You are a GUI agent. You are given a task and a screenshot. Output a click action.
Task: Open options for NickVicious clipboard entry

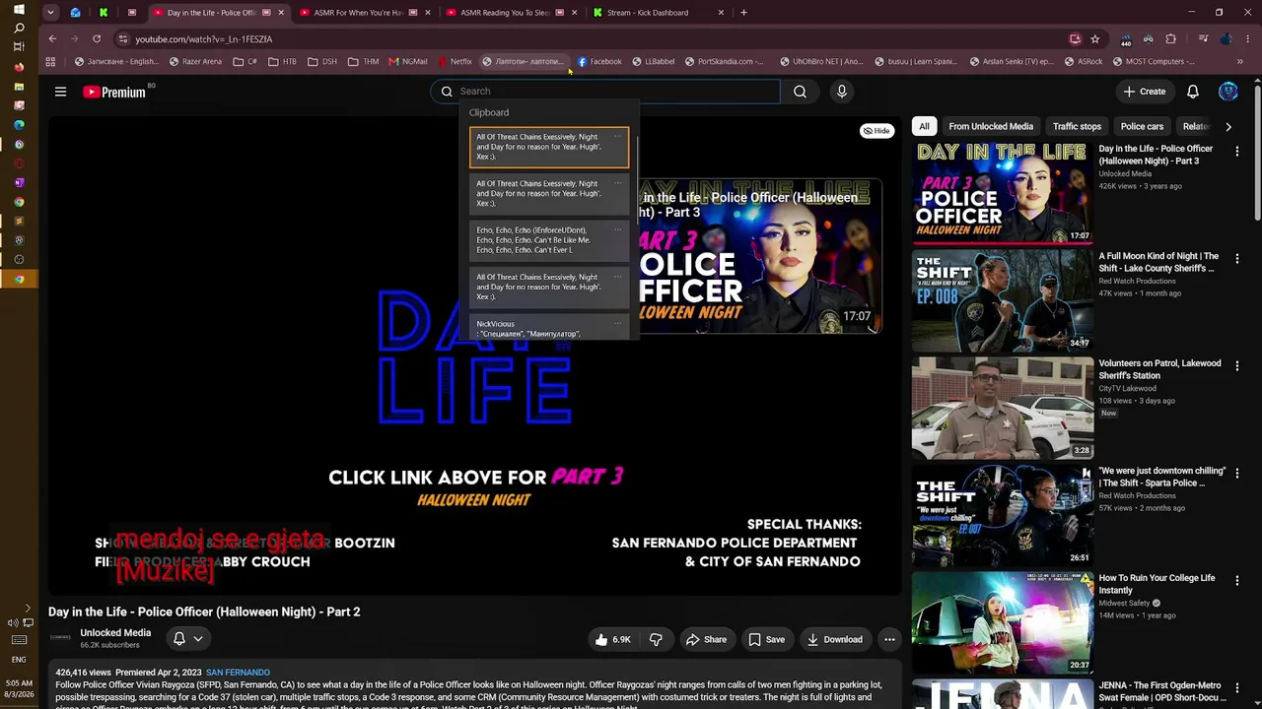coord(618,323)
